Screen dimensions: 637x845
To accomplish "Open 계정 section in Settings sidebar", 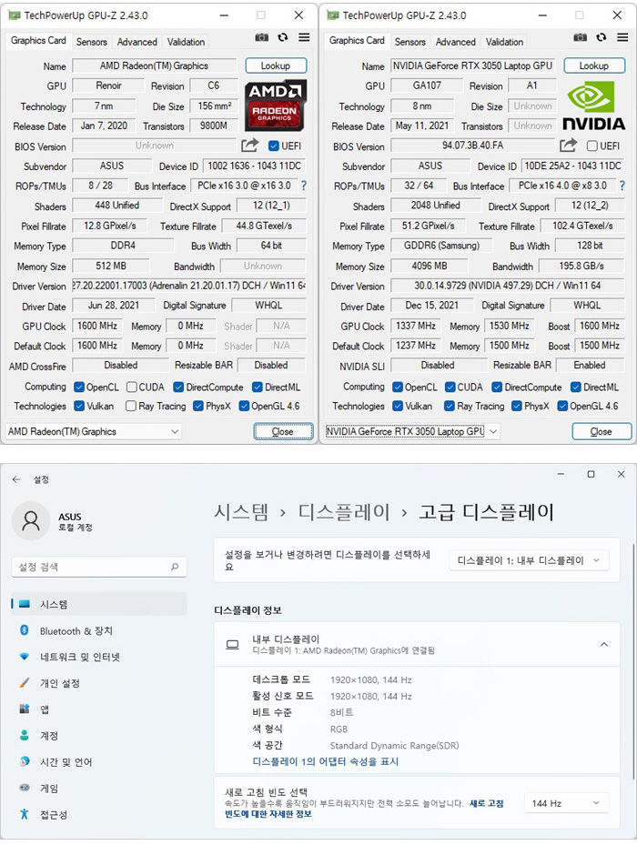I will [99, 736].
